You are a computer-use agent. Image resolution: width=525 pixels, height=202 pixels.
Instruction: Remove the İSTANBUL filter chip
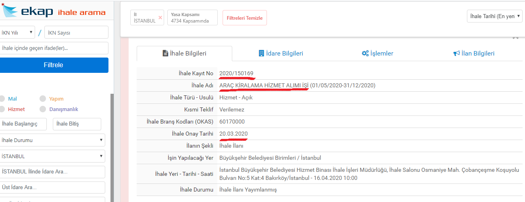click(160, 18)
